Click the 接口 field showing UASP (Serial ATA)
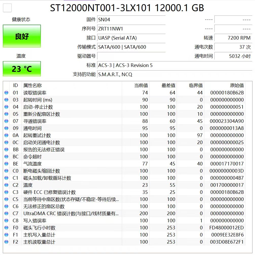 coord(131,38)
